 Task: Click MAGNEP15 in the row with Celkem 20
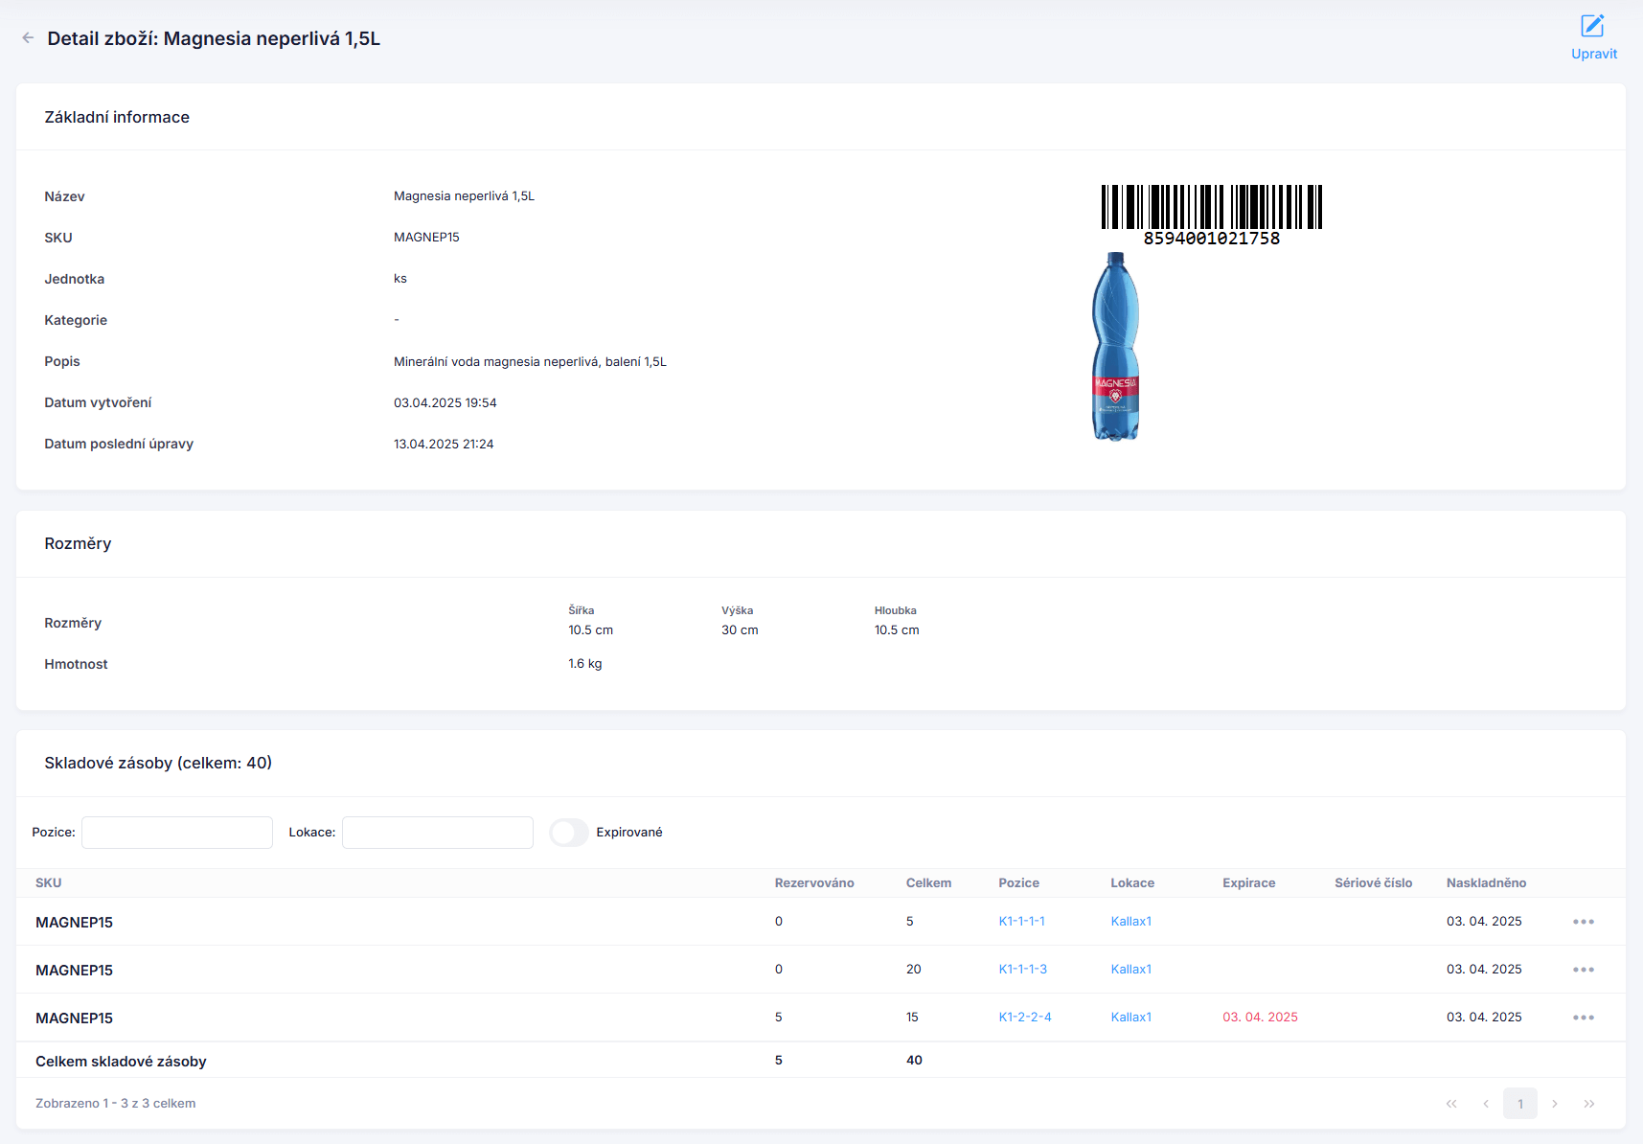[x=74, y=971]
